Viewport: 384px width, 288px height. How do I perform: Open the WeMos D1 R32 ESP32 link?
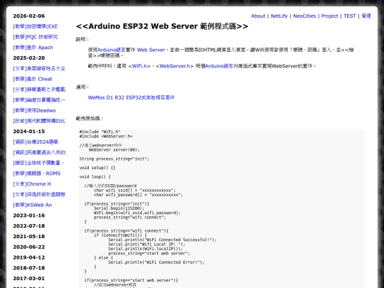click(132, 97)
